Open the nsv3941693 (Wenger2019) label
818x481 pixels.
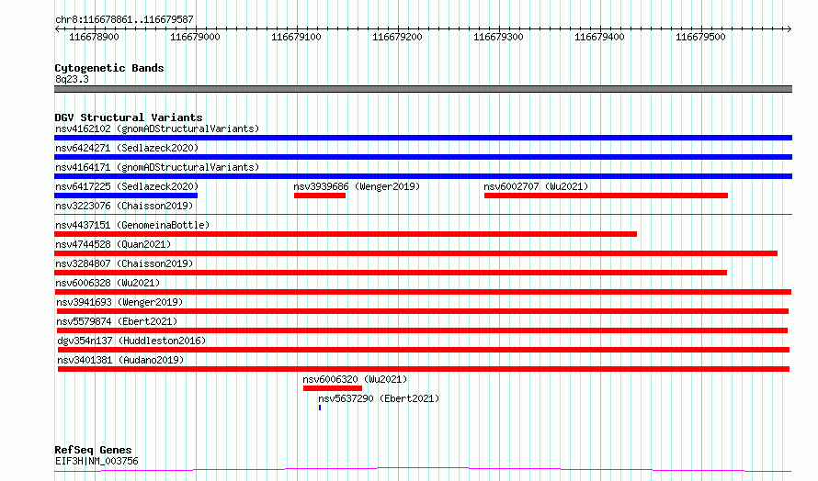point(119,302)
